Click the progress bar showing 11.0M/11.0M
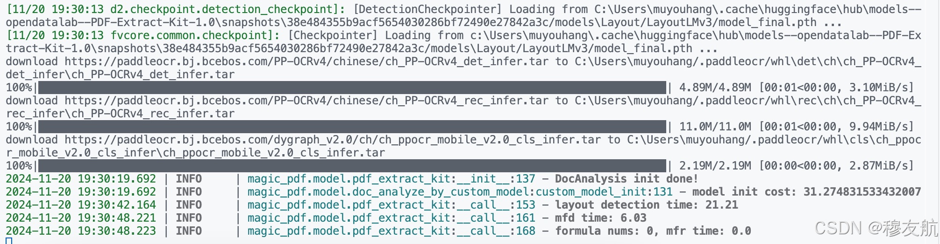This screenshot has width=940, height=244. tap(352, 127)
